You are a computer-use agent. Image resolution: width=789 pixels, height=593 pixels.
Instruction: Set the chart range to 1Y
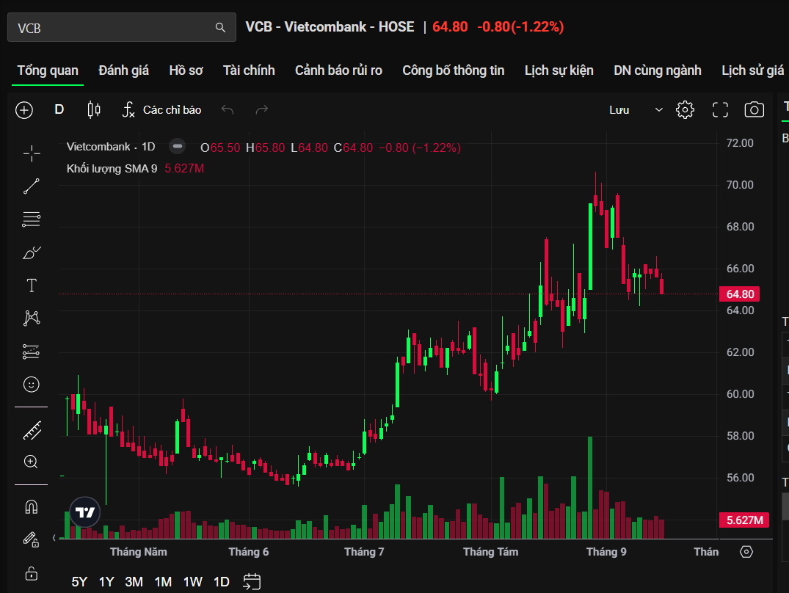click(x=106, y=582)
